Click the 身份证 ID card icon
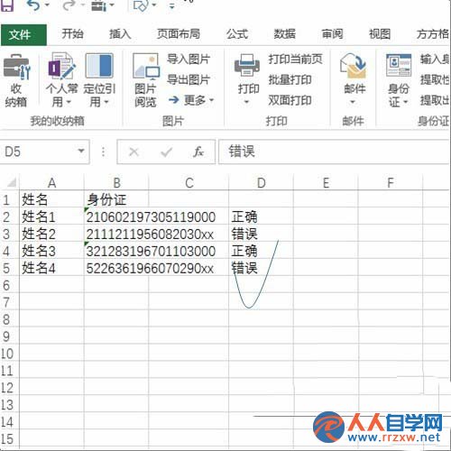This screenshot has width=451, height=451. (x=399, y=65)
